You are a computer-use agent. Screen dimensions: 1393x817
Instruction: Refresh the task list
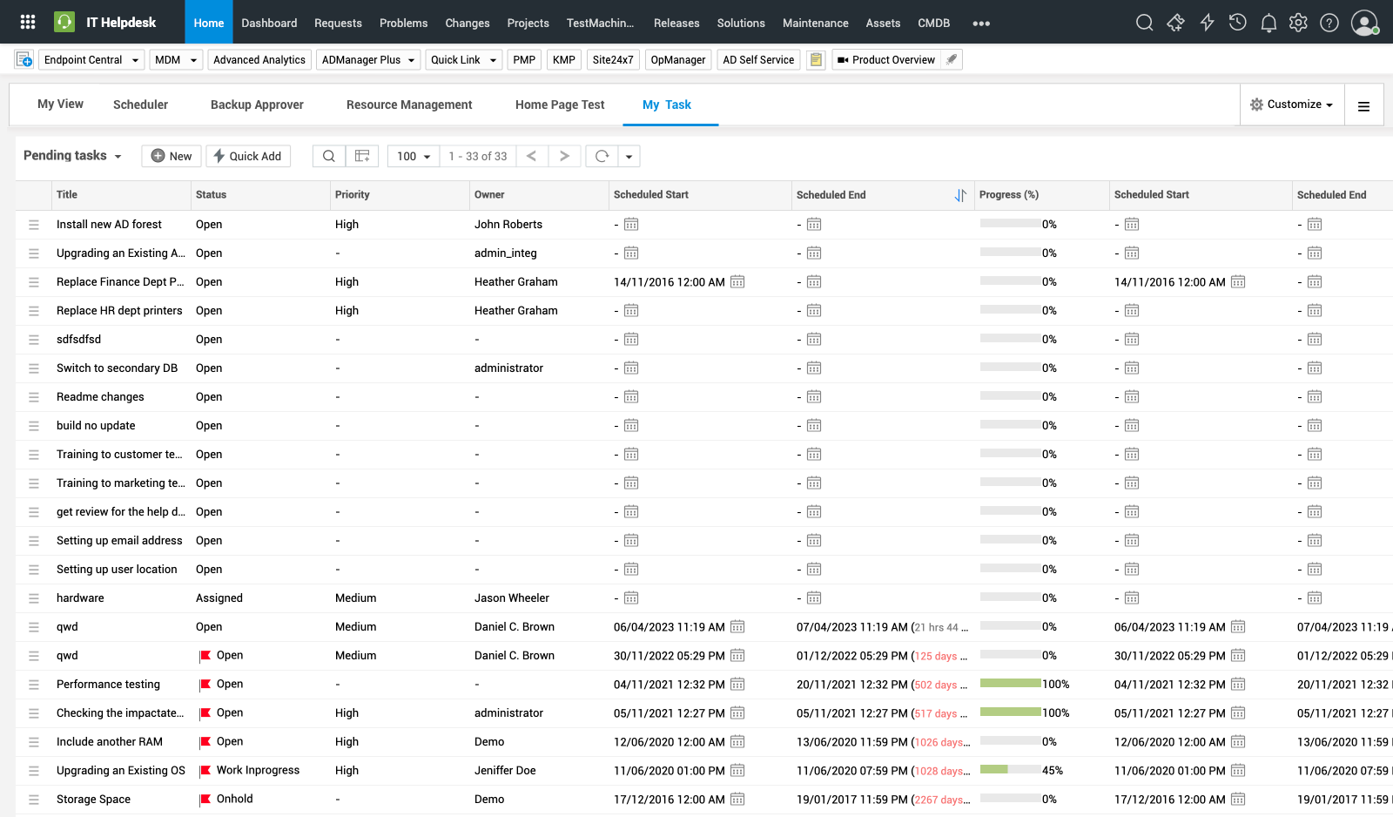click(x=602, y=156)
